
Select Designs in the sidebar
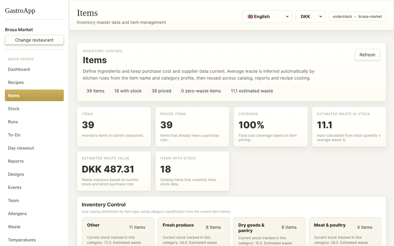tap(34, 174)
